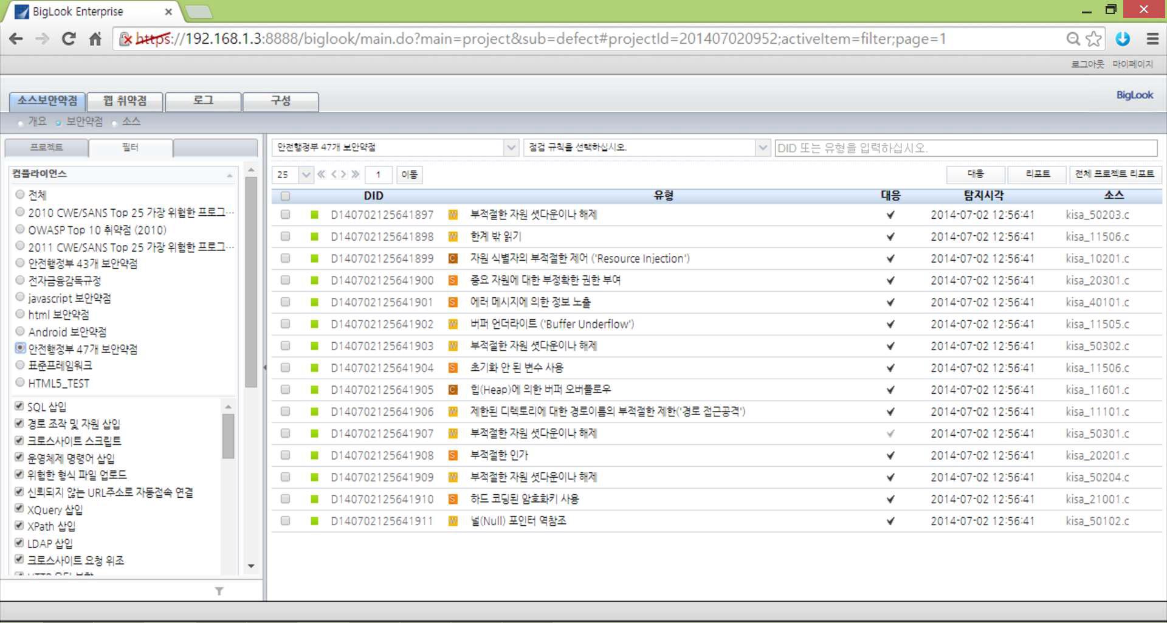This screenshot has height=623, width=1167.
Task: Open the 점검 규칙을 선택하십시오 dropdown
Action: (763, 148)
